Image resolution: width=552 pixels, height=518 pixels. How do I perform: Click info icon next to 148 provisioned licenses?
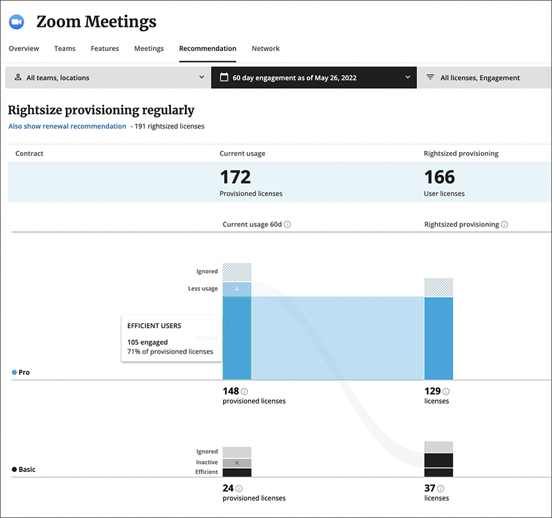tap(245, 392)
